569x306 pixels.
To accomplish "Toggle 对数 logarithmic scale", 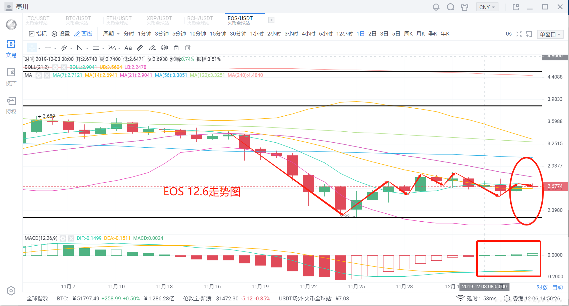I will point(542,287).
